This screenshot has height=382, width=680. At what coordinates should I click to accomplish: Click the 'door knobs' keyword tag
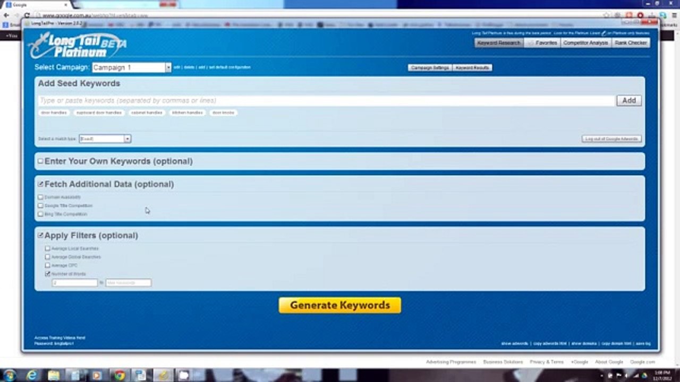(223, 112)
